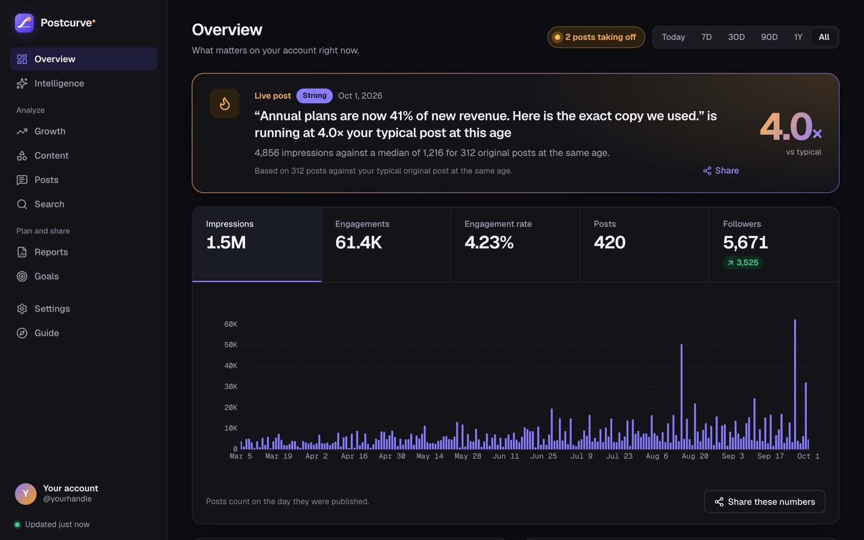The width and height of the screenshot is (864, 540).
Task: Click the Strong badge on live post
Action: click(314, 96)
